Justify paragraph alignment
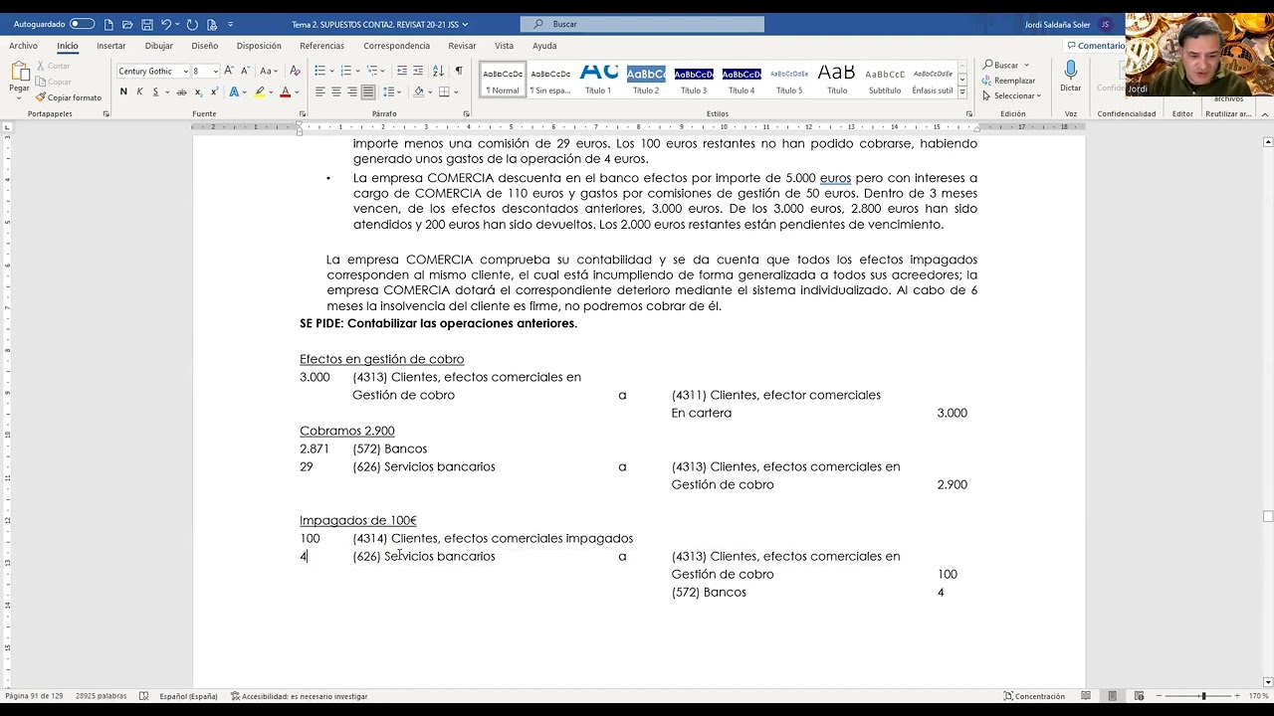This screenshot has width=1274, height=716. tap(368, 91)
